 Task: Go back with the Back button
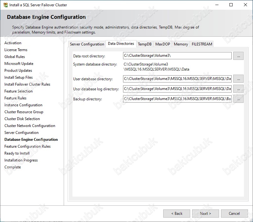coord(177,214)
